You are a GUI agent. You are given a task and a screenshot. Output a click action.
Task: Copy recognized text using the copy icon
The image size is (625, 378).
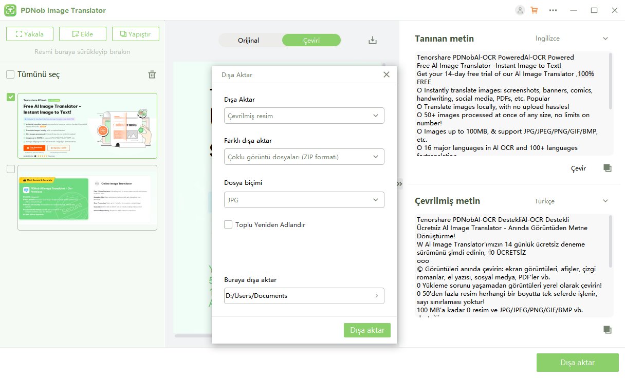(x=607, y=168)
